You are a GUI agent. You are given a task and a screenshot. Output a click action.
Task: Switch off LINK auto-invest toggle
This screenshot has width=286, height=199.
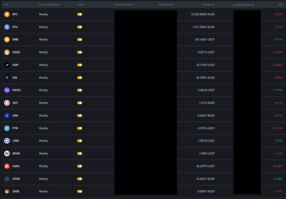tap(80, 141)
